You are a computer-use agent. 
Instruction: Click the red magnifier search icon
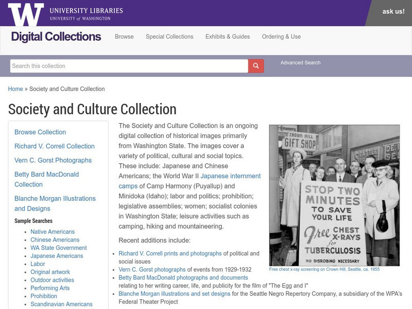click(x=256, y=66)
